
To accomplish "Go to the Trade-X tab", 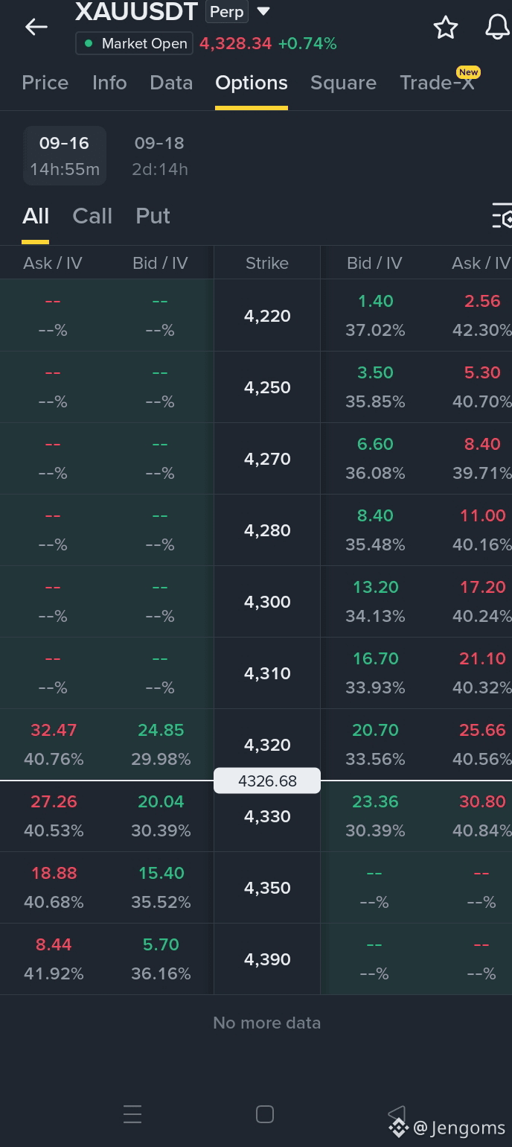I will coord(437,83).
